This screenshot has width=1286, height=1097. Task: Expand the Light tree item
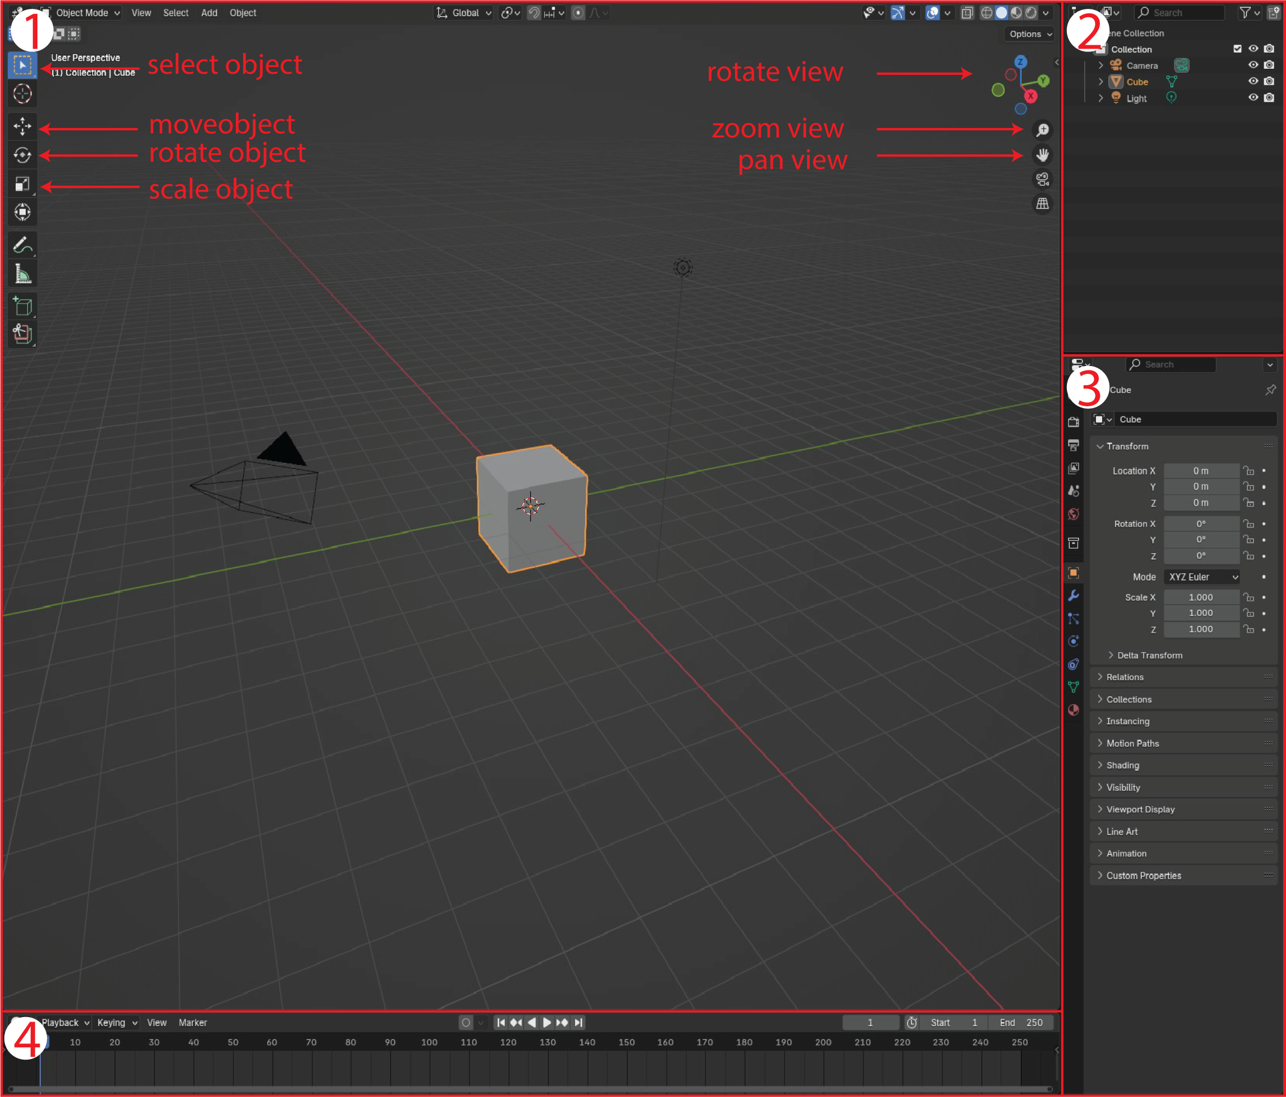coord(1100,98)
